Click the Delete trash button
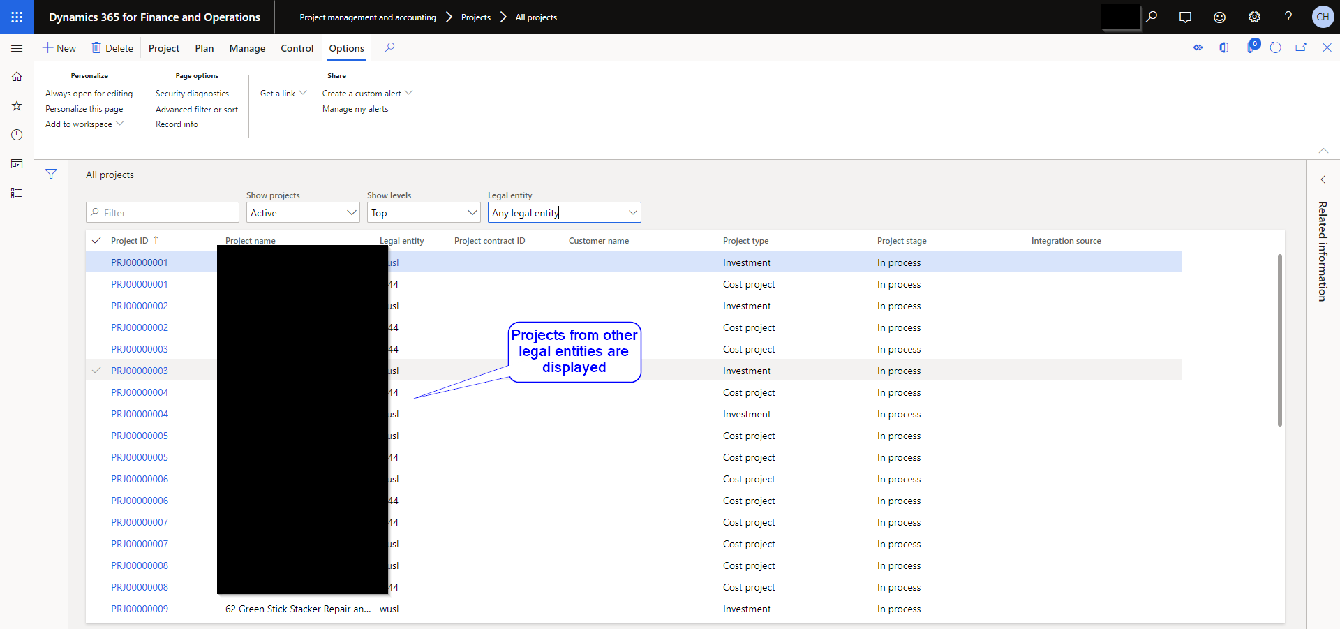This screenshot has height=629, width=1340. tap(112, 48)
